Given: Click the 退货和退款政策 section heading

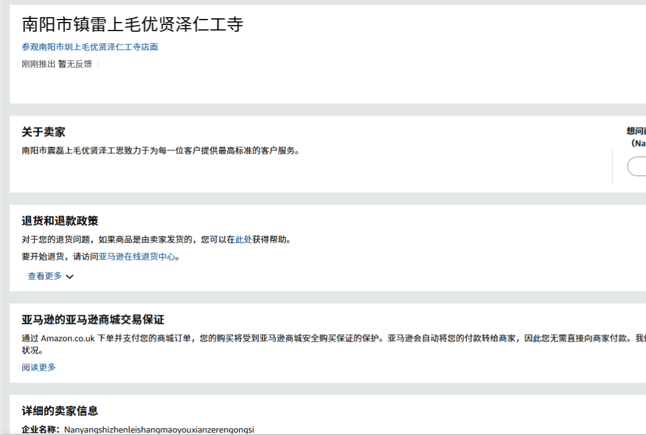Looking at the screenshot, I should tap(61, 221).
